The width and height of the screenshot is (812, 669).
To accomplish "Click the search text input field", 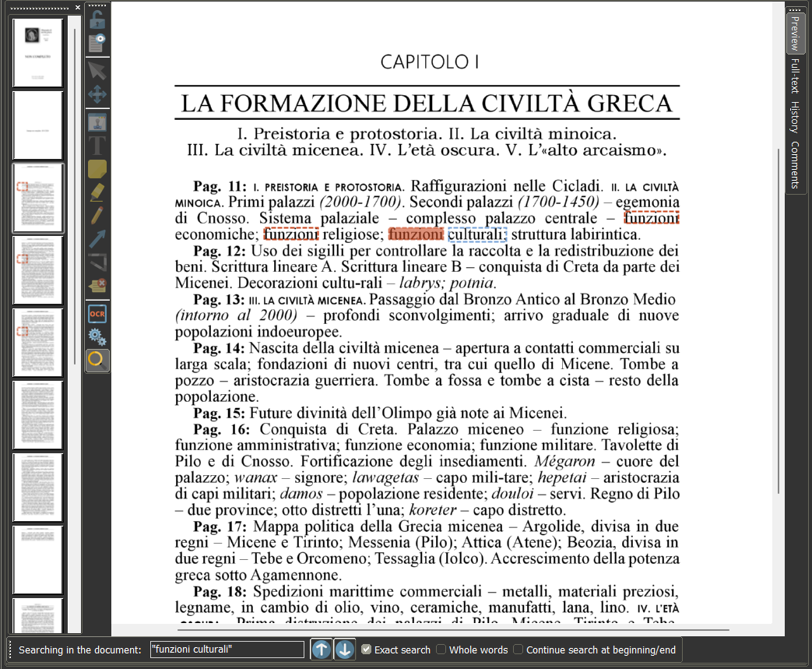I will tap(227, 650).
